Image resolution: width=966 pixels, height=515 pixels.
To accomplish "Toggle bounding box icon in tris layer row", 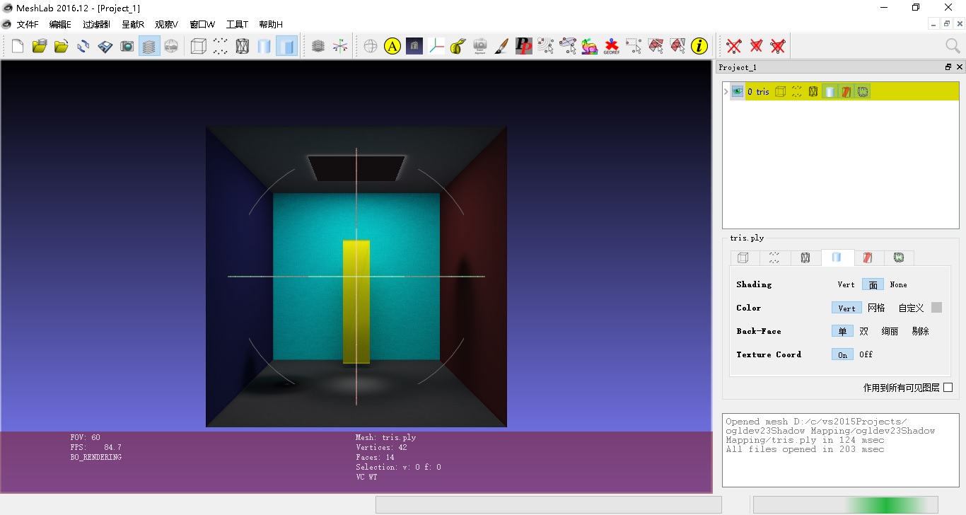I will click(781, 91).
